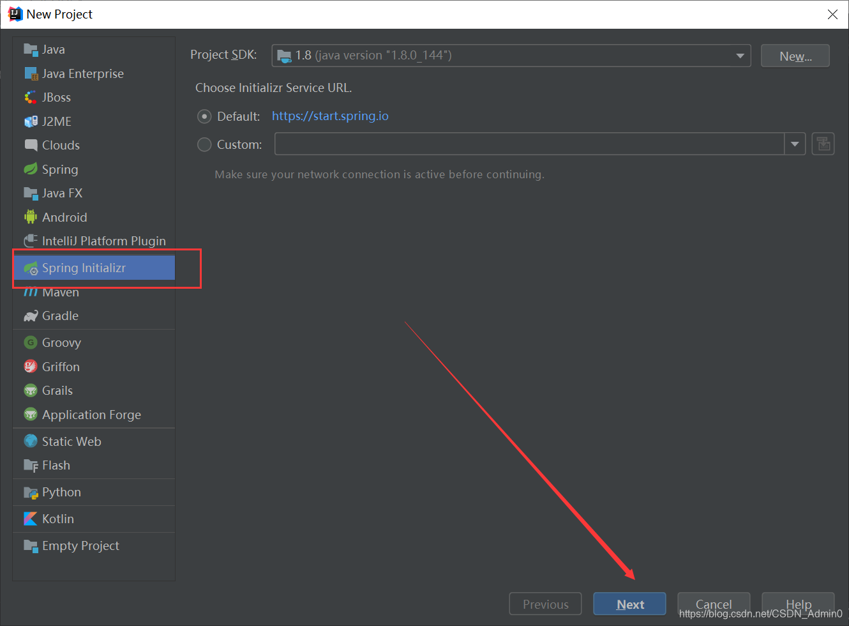The width and height of the screenshot is (849, 626).
Task: Select the Groovy icon
Action: pos(31,343)
